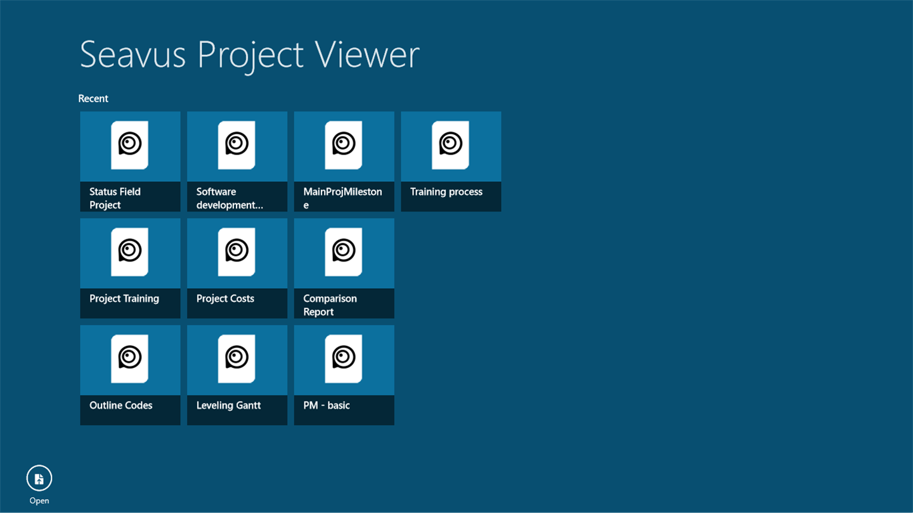Click the "Leveling Gantt" tile label

228,406
